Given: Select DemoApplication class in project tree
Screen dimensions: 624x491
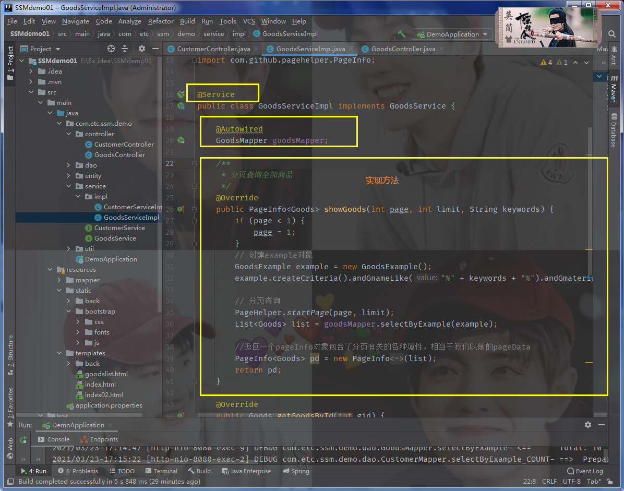Looking at the screenshot, I should (x=106, y=259).
